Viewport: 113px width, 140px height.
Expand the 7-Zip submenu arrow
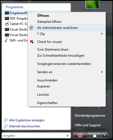point(102,34)
